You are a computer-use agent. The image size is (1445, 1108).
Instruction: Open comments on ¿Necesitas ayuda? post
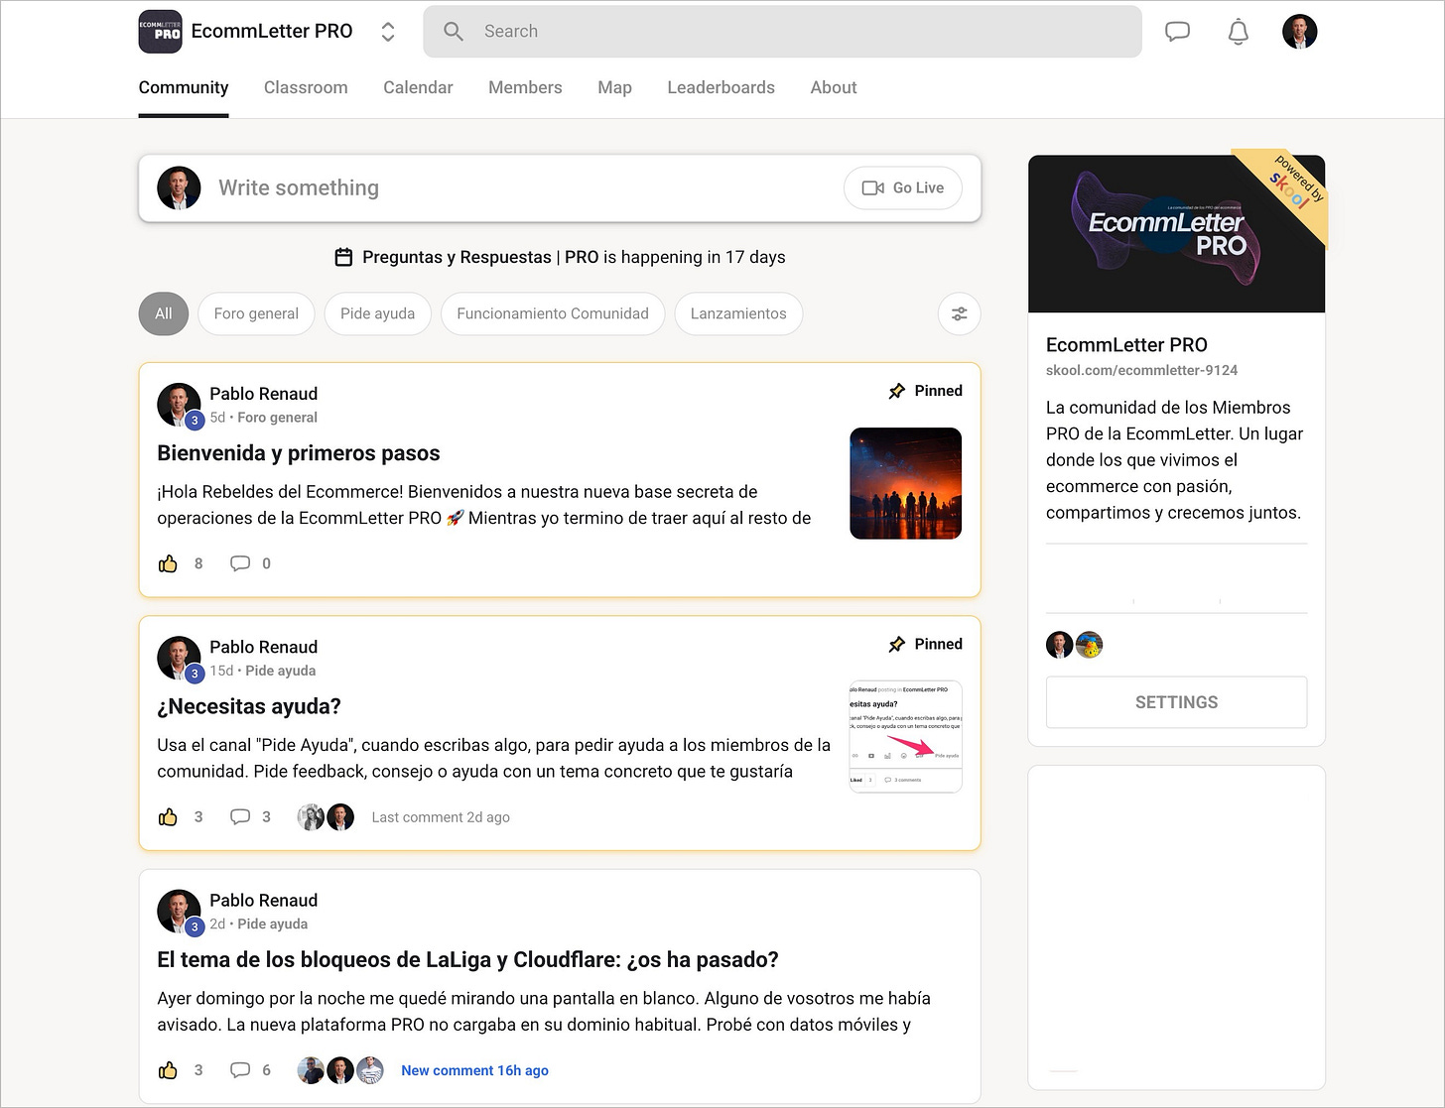pyautogui.click(x=240, y=817)
